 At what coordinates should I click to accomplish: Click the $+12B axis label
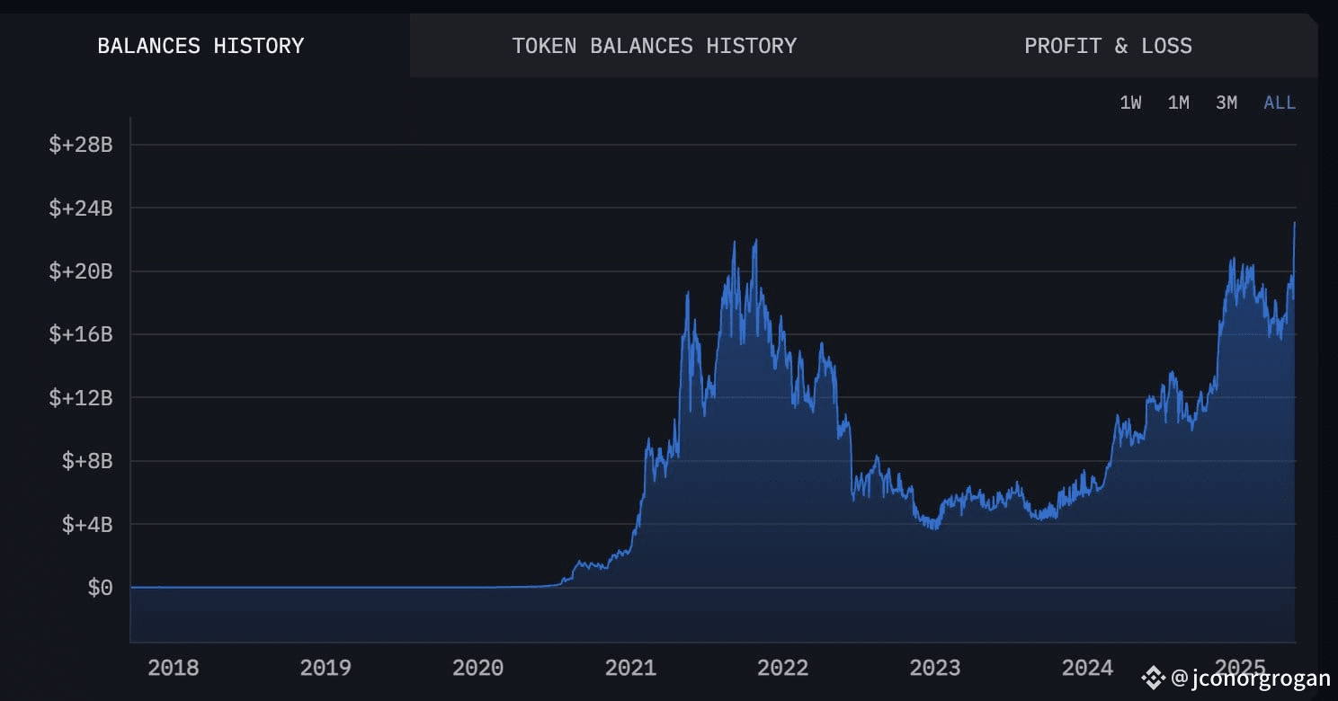(x=81, y=398)
